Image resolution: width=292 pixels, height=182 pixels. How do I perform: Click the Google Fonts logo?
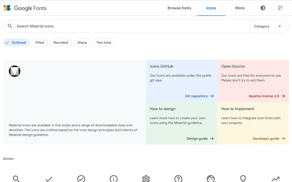(7, 8)
